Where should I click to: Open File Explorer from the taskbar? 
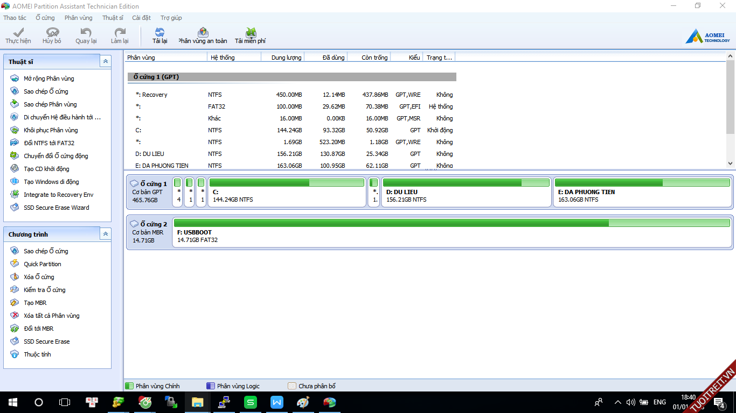pos(198,402)
